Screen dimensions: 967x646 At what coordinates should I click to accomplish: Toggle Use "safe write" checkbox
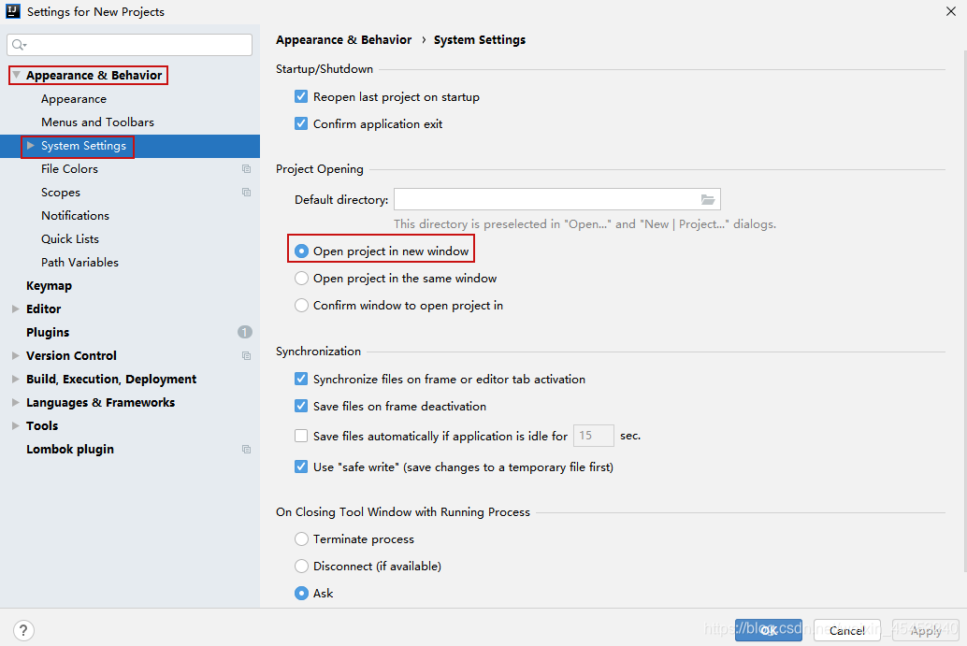(301, 467)
